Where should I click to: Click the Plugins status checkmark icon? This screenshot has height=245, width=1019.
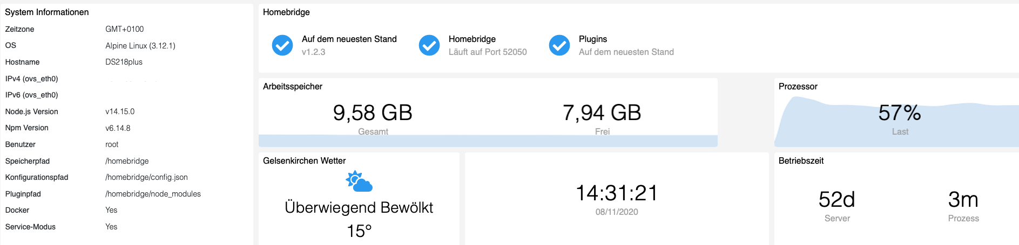coord(559,45)
